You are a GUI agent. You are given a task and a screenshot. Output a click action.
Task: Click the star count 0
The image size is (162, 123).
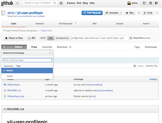point(139,13)
